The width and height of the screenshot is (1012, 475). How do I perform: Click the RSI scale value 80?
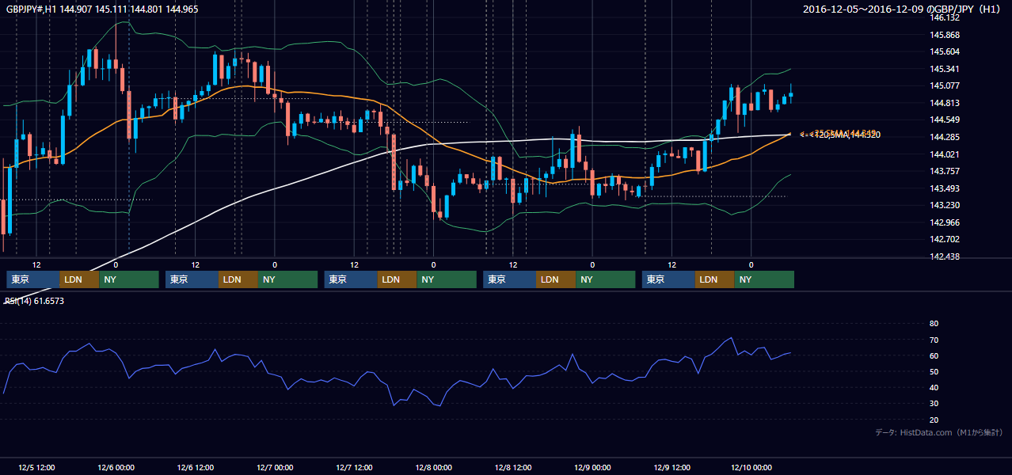(x=934, y=324)
